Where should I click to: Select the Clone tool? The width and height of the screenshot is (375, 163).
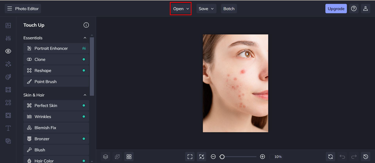[x=56, y=60]
